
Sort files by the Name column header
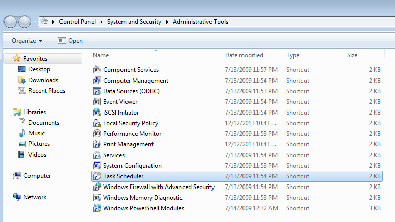click(x=101, y=55)
